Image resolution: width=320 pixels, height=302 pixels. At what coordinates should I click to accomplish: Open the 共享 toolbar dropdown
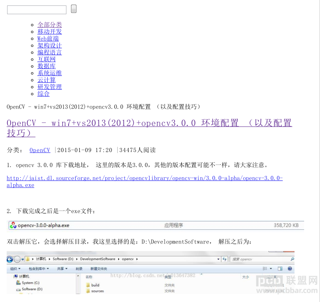click(x=62, y=269)
